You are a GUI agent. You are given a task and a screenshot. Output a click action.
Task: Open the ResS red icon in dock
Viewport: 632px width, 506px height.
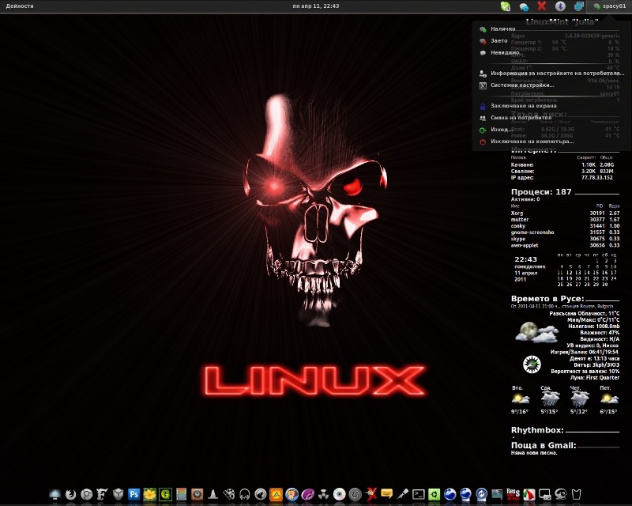(513, 494)
